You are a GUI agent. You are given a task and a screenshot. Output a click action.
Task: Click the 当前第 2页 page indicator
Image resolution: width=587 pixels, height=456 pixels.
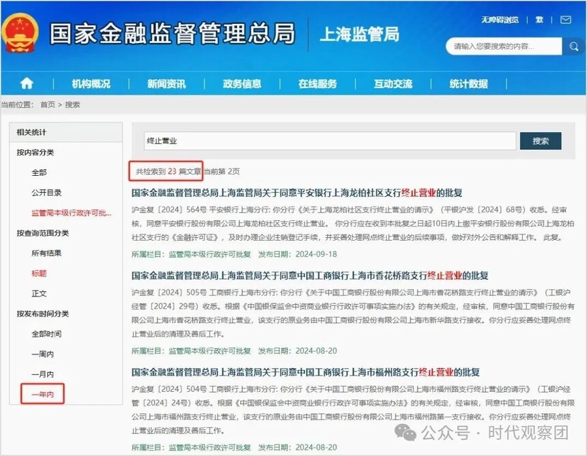(x=222, y=172)
